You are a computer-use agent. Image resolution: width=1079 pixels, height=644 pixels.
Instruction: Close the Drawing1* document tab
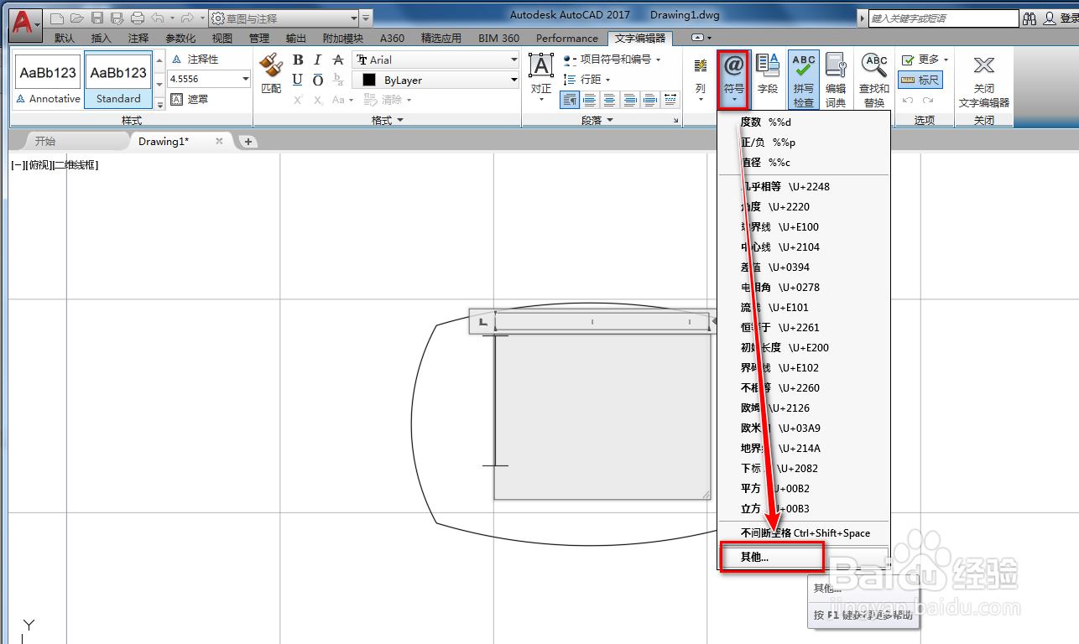coord(220,141)
